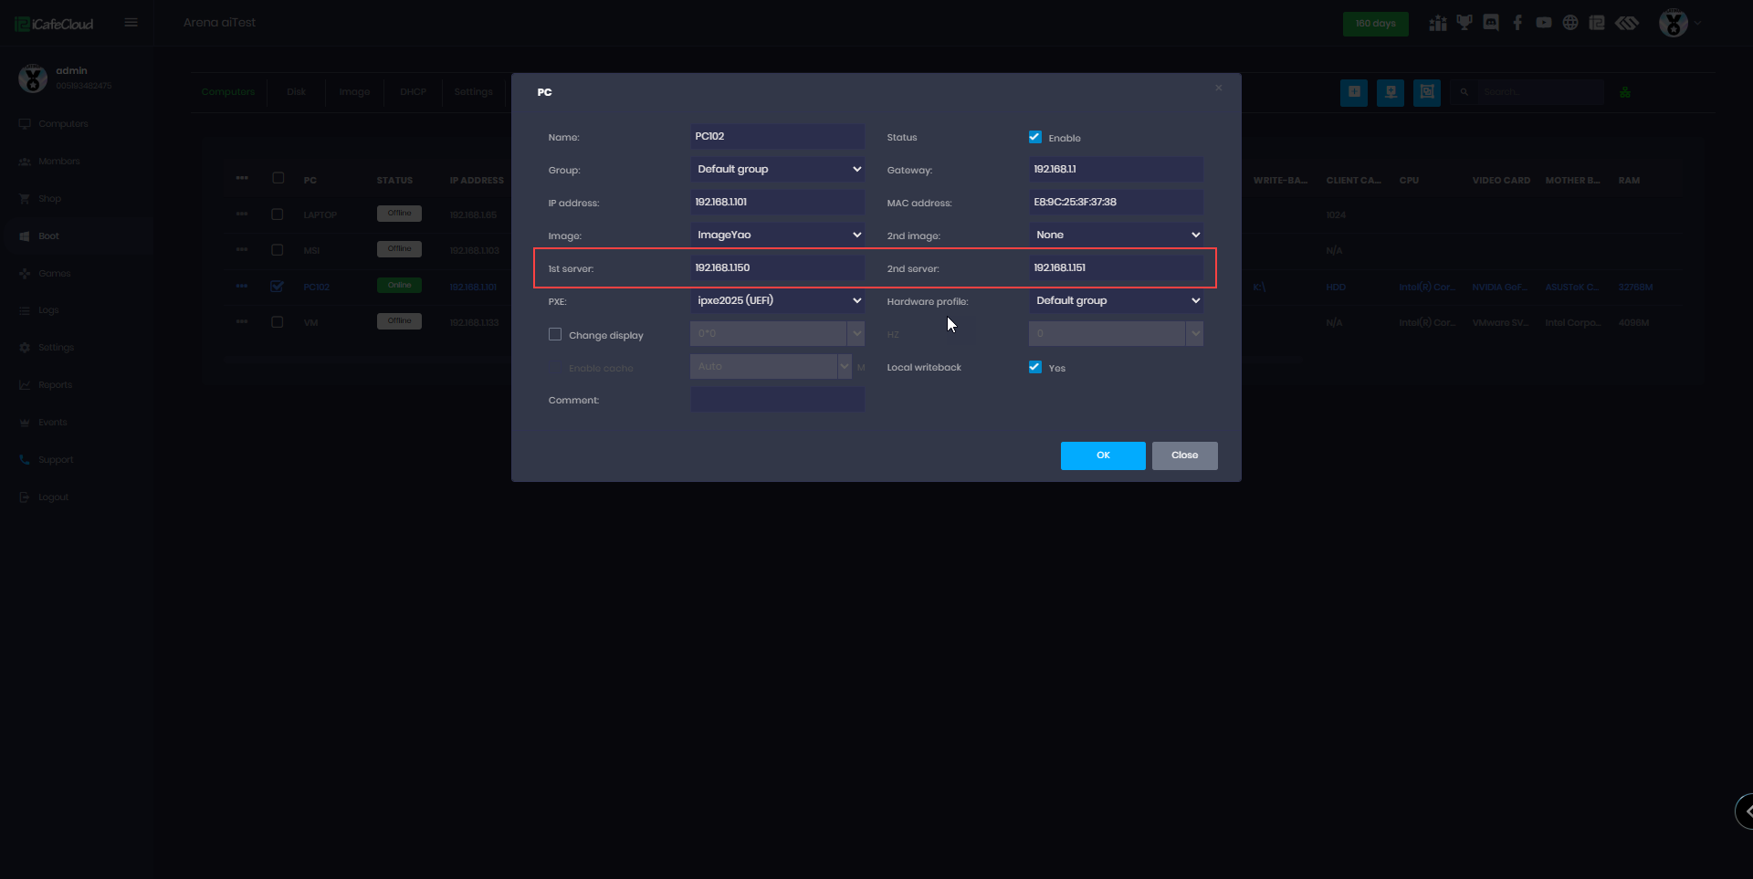Image resolution: width=1753 pixels, height=879 pixels.
Task: Click the hamburger menu icon
Action: (131, 23)
